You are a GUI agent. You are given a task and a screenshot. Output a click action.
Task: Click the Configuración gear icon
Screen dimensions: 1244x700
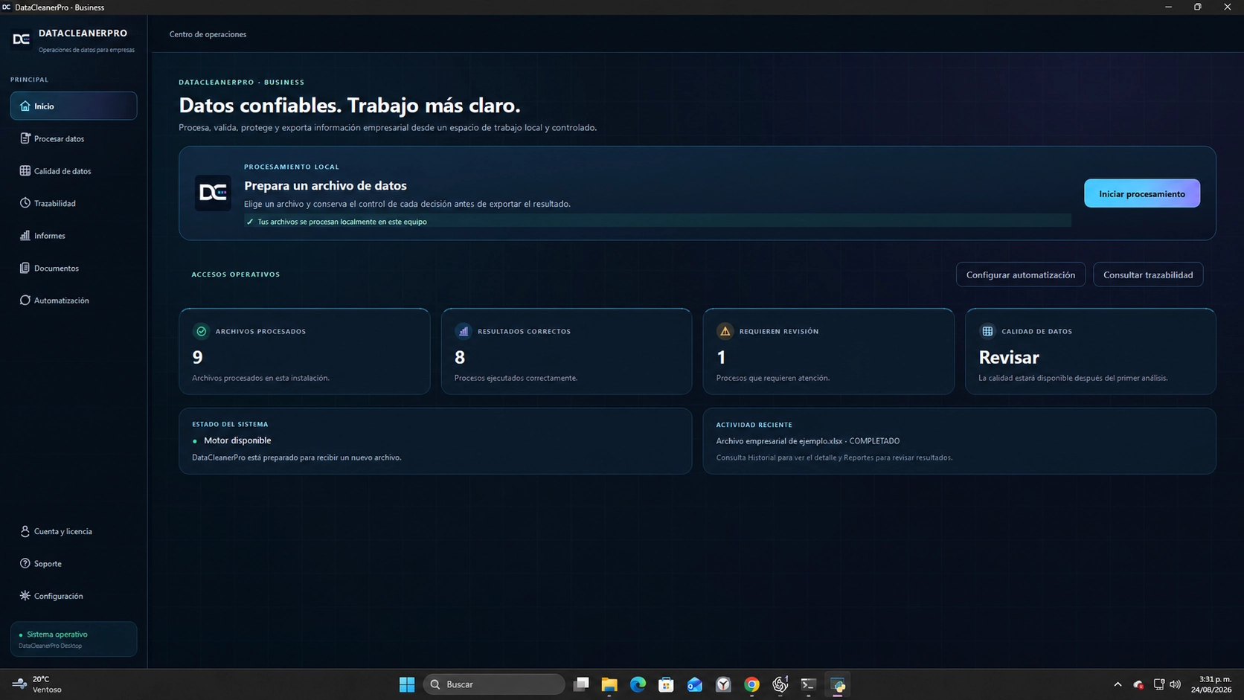click(25, 596)
